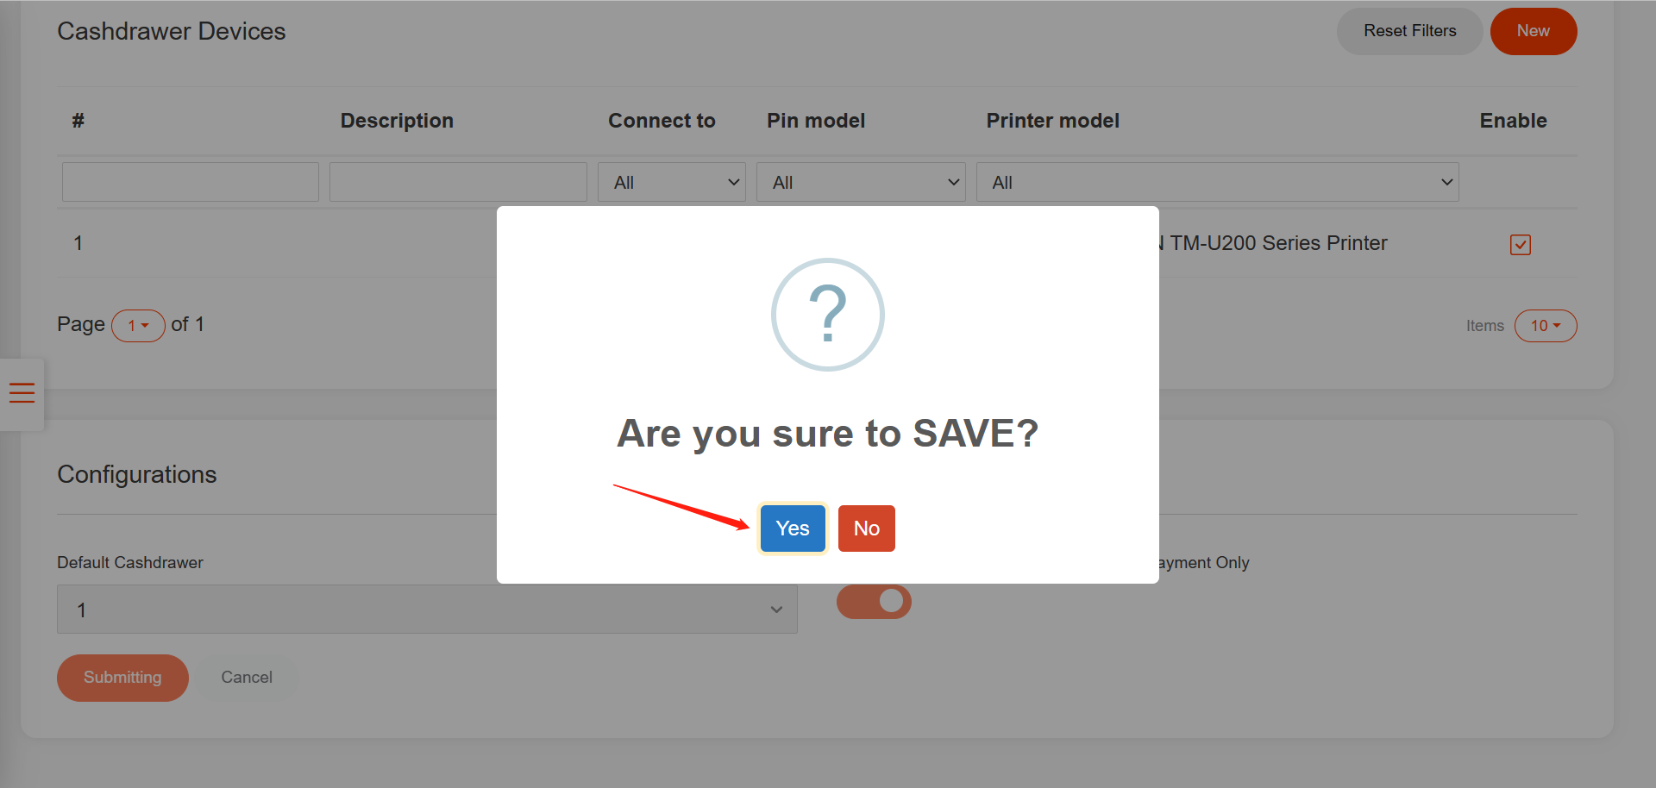
Task: Focus the # column filter field
Action: click(191, 183)
